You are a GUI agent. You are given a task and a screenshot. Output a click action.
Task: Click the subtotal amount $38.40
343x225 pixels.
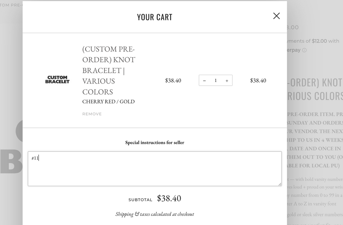pyautogui.click(x=169, y=198)
